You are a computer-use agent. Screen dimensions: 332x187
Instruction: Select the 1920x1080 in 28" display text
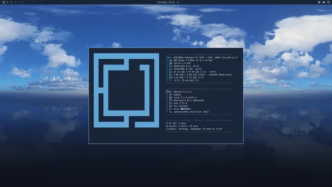tap(187, 69)
